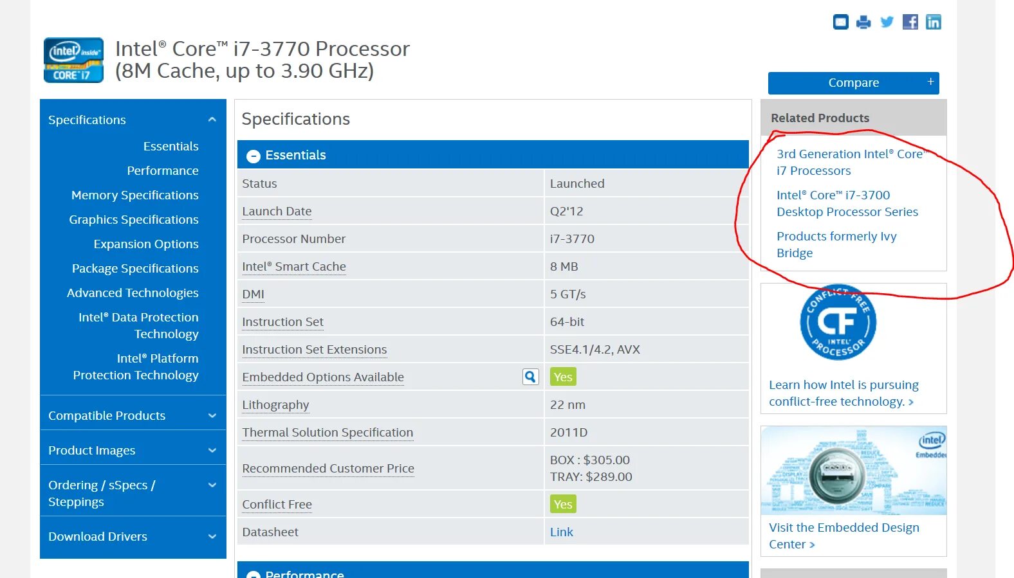Click the Conflict-Free processor badge
The image size is (1014, 578).
(838, 322)
